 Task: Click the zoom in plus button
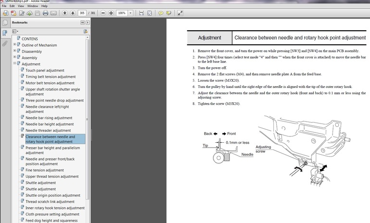(x=111, y=13)
